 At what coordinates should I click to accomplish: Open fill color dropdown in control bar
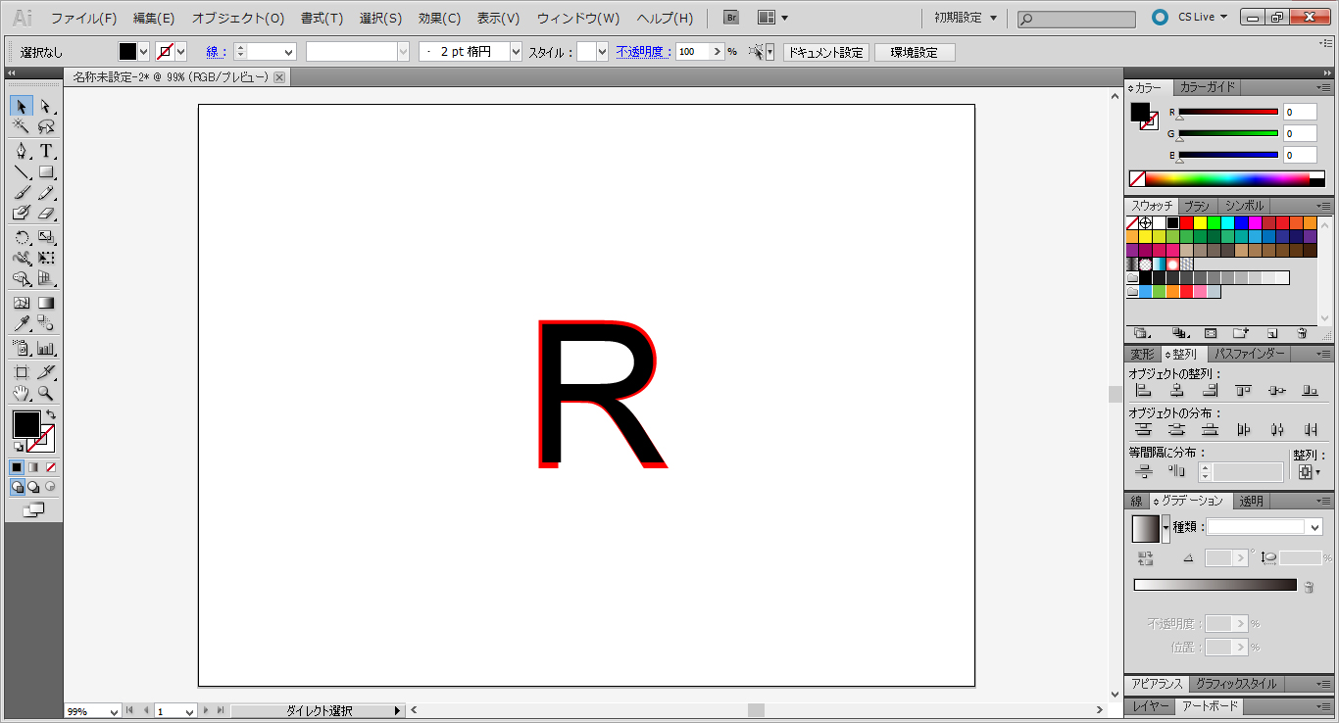[x=144, y=52]
